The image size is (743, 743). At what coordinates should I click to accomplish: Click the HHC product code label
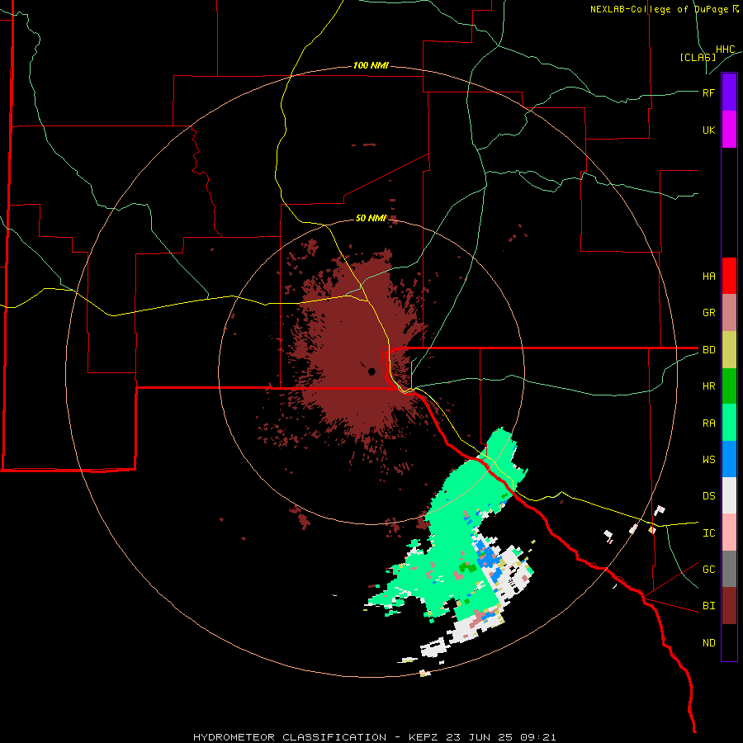(x=725, y=50)
